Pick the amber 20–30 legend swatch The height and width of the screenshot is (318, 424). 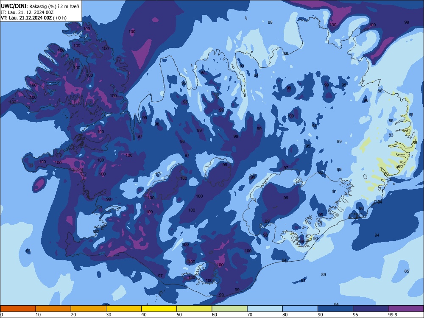89,309
